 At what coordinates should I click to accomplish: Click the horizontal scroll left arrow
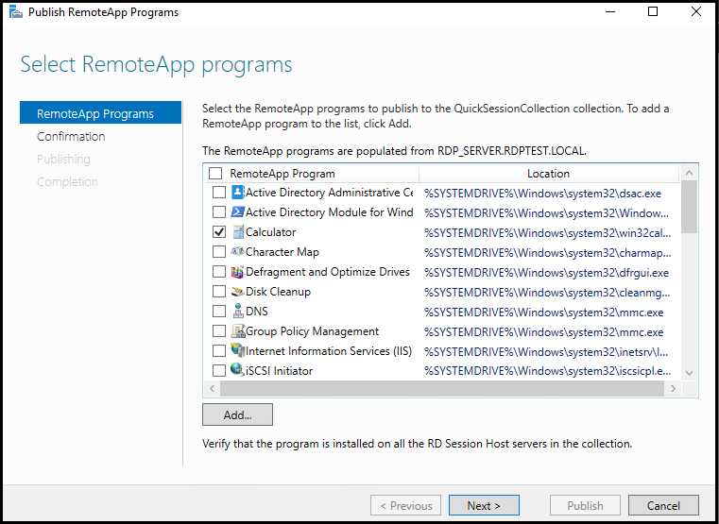click(212, 389)
